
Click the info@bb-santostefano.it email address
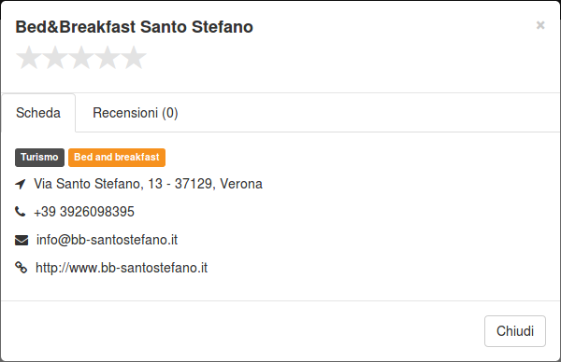point(107,240)
